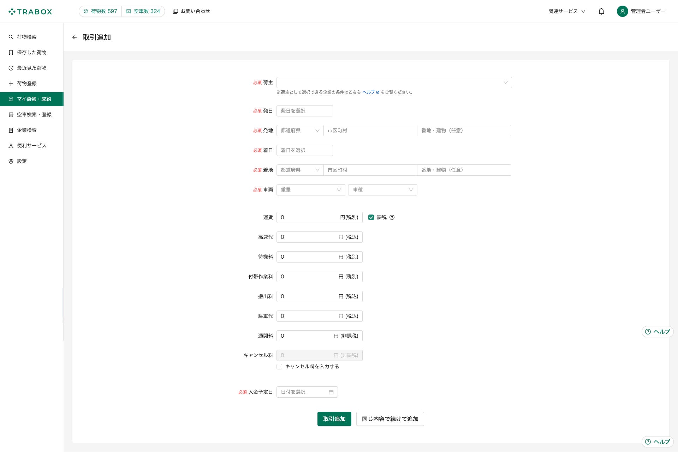
Task: Click the 発日を選択 date field
Action: click(x=304, y=111)
